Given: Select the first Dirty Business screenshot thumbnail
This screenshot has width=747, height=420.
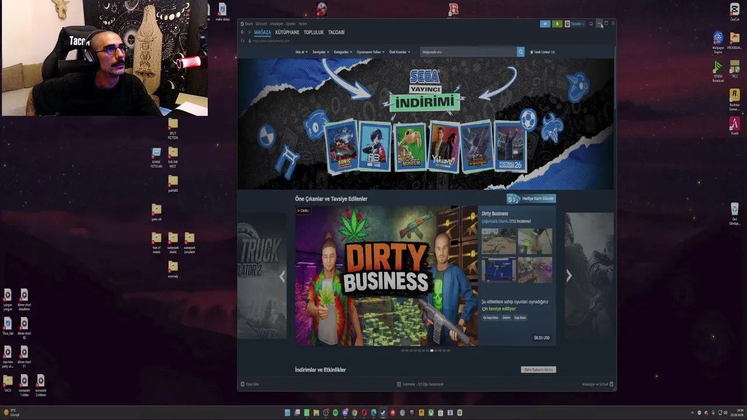Looking at the screenshot, I should pyautogui.click(x=499, y=241).
